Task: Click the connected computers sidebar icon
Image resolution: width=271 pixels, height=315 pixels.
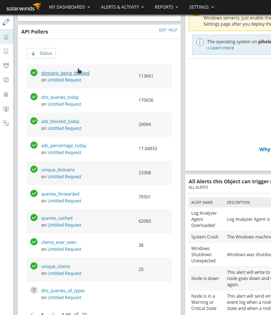Action: (x=6, y=123)
